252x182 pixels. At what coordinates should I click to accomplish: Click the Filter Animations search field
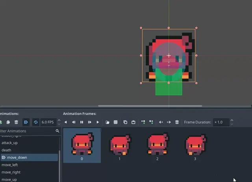click(28, 131)
